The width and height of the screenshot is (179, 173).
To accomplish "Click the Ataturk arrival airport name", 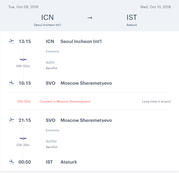I will coord(69,162).
